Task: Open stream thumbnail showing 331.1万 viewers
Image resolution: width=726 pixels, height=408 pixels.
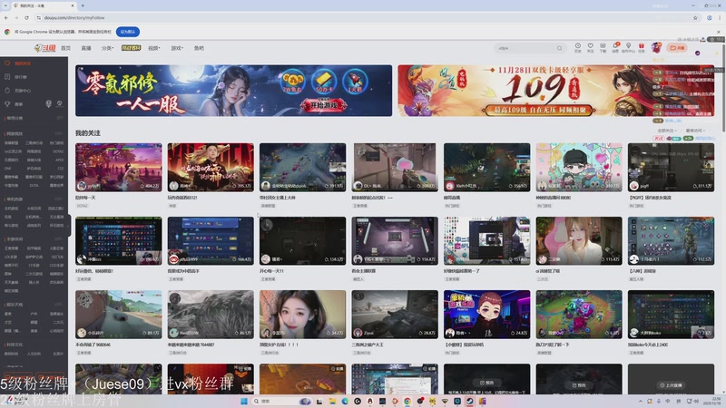Action: 671,167
